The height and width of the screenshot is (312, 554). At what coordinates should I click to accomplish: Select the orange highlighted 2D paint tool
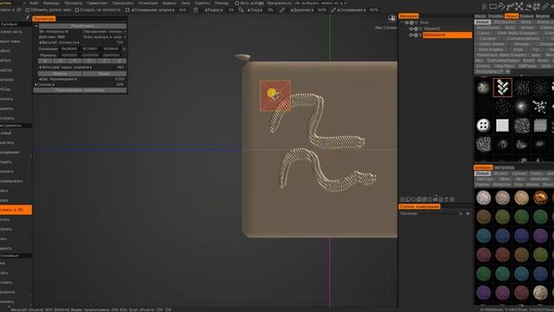tap(16, 210)
